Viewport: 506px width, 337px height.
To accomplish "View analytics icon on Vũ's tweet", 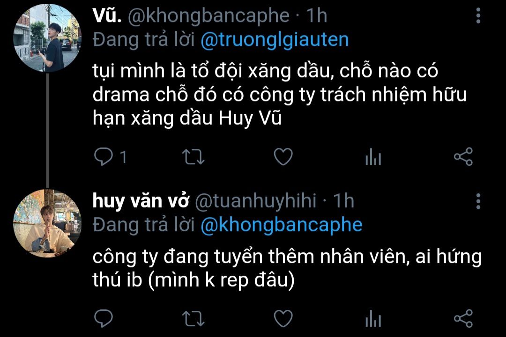I will 373,157.
